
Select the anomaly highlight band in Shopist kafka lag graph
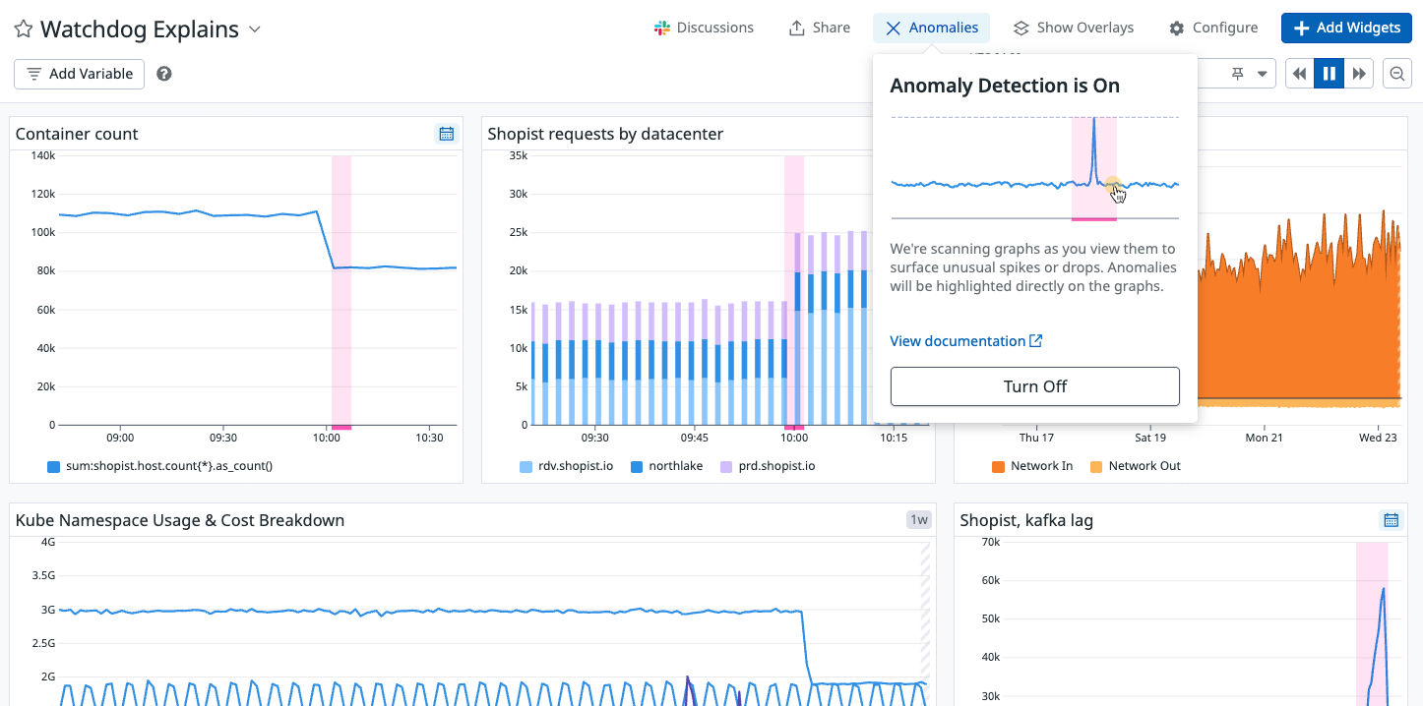tap(1372, 623)
